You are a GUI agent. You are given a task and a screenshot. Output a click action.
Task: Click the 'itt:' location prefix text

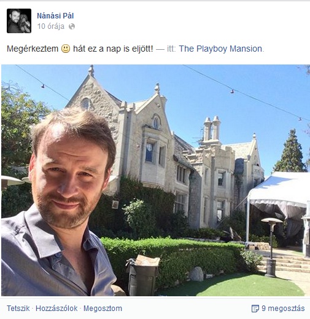171,49
